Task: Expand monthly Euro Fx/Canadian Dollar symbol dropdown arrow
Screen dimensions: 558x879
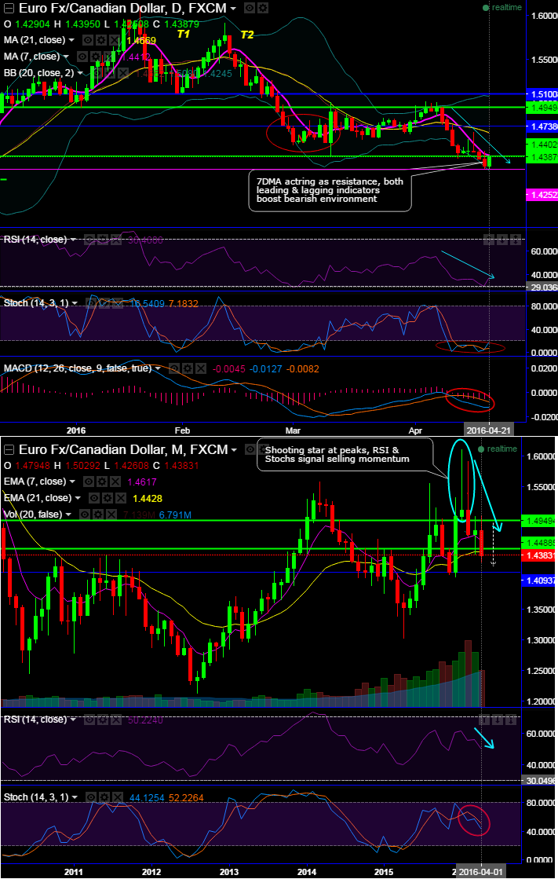Action: (234, 450)
